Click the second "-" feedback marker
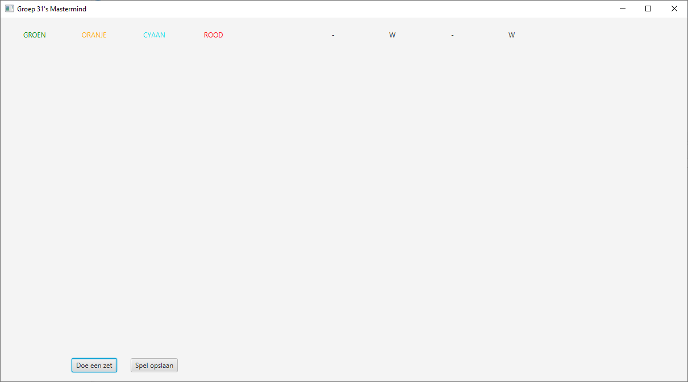688x382 pixels. click(452, 35)
